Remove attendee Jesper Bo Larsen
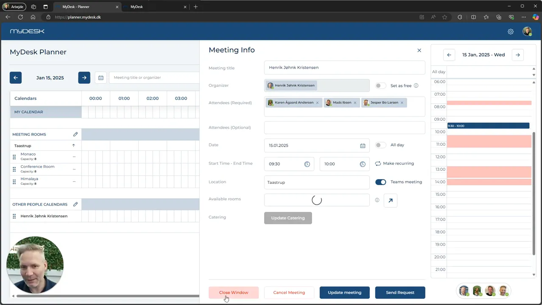The width and height of the screenshot is (542, 305). (402, 103)
